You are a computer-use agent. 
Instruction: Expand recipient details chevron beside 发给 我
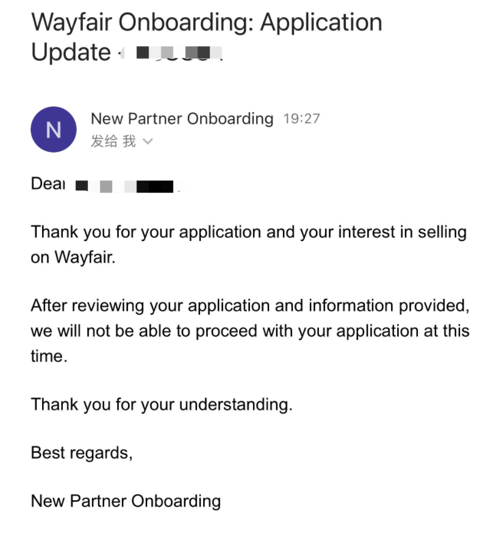click(147, 142)
